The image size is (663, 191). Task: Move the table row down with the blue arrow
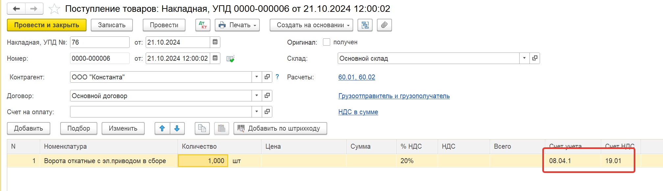pos(177,128)
